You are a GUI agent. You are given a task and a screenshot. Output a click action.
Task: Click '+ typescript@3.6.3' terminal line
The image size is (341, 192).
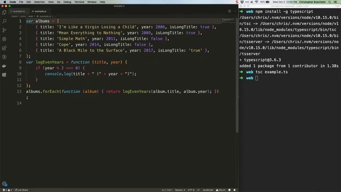[x=260, y=60]
